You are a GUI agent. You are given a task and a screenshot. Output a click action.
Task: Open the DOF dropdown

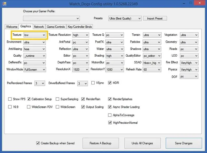click(189, 76)
